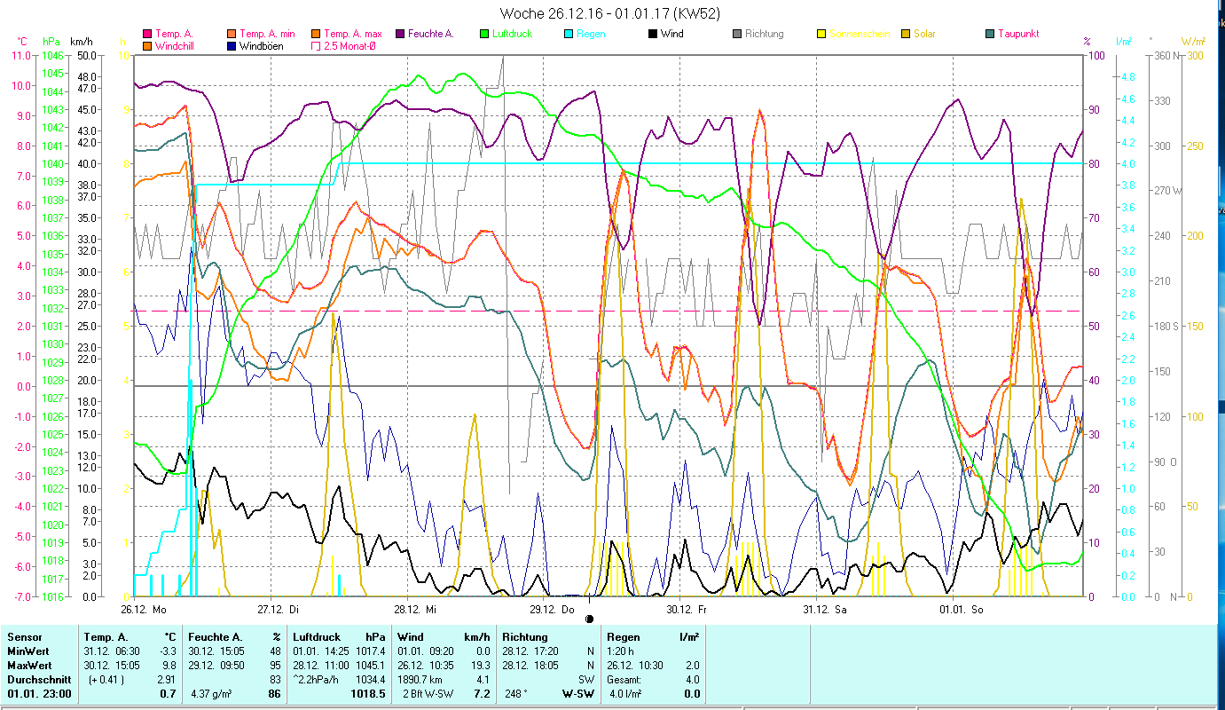Click the '28.12. 17:20' direction time
Viewport: 1225px width, 710px height.
click(530, 651)
